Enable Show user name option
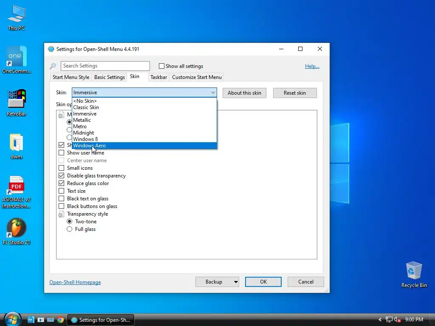Viewport: 435px width, 326px height. tap(61, 153)
